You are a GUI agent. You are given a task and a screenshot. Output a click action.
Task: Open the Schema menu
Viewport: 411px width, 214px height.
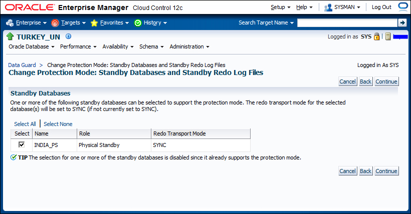pyautogui.click(x=151, y=46)
